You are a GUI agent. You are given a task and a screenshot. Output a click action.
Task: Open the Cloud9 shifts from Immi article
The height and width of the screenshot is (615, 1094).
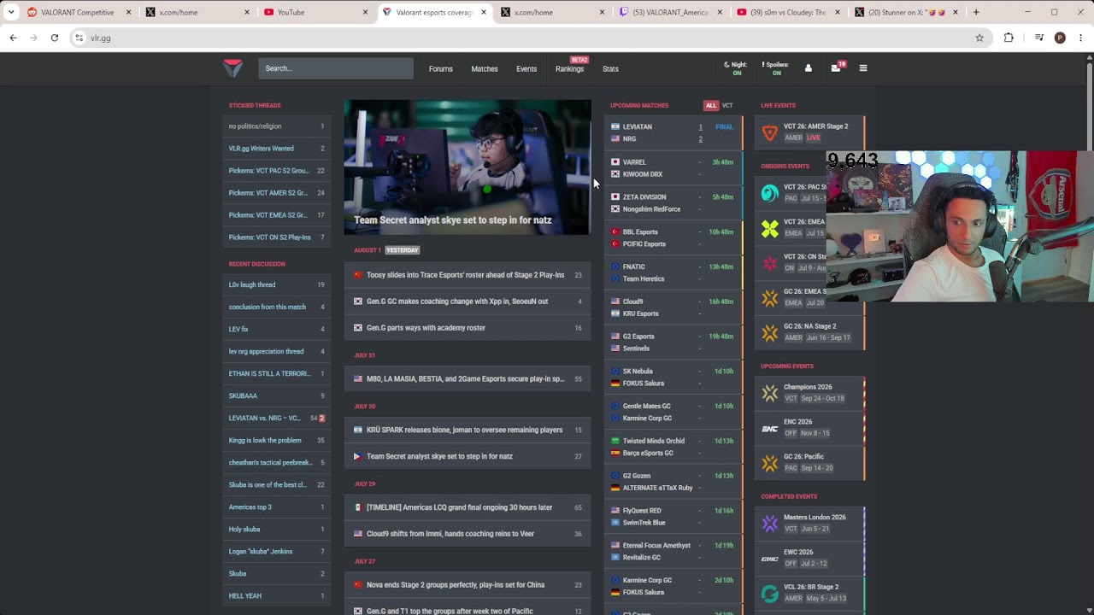pyautogui.click(x=468, y=534)
